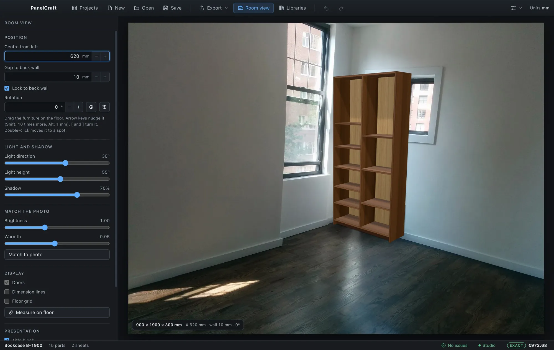
Task: Switch to Room view
Action: coord(253,8)
